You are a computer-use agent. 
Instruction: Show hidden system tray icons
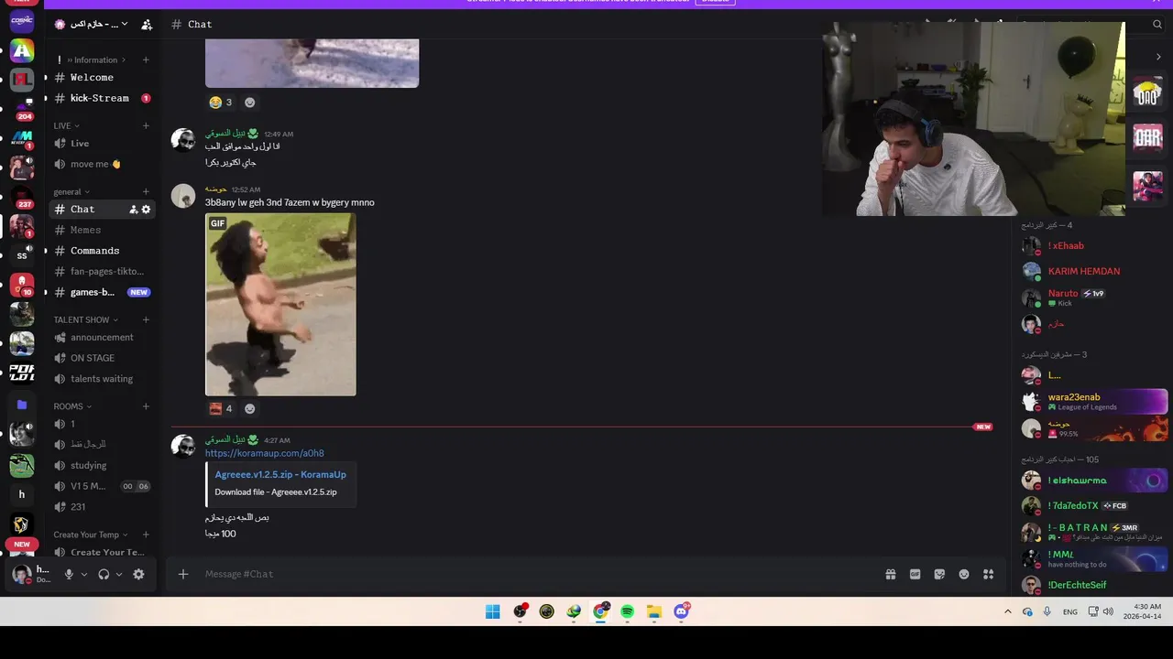click(1008, 612)
